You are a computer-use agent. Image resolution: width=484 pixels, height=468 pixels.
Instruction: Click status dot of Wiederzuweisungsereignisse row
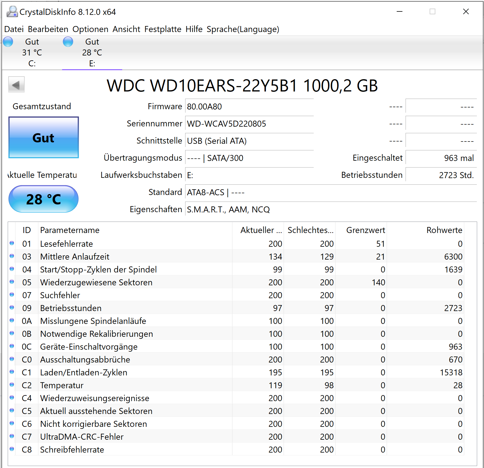pyautogui.click(x=12, y=397)
